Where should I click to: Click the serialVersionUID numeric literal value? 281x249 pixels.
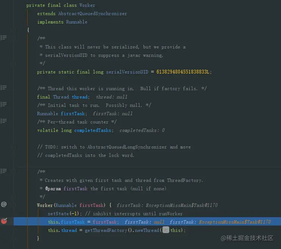[x=183, y=72]
